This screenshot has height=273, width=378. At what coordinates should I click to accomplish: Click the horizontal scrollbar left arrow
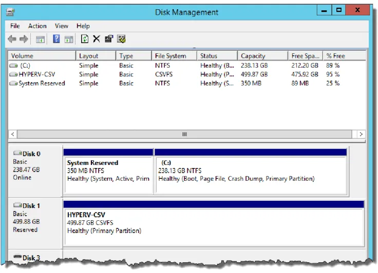pos(13,134)
